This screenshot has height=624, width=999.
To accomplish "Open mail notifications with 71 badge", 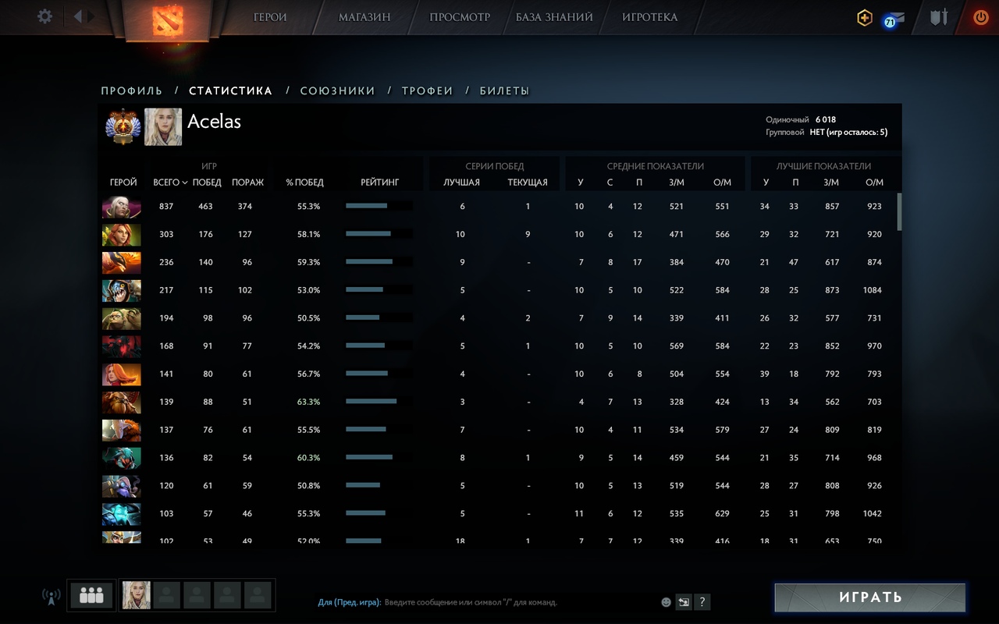I will coord(894,19).
